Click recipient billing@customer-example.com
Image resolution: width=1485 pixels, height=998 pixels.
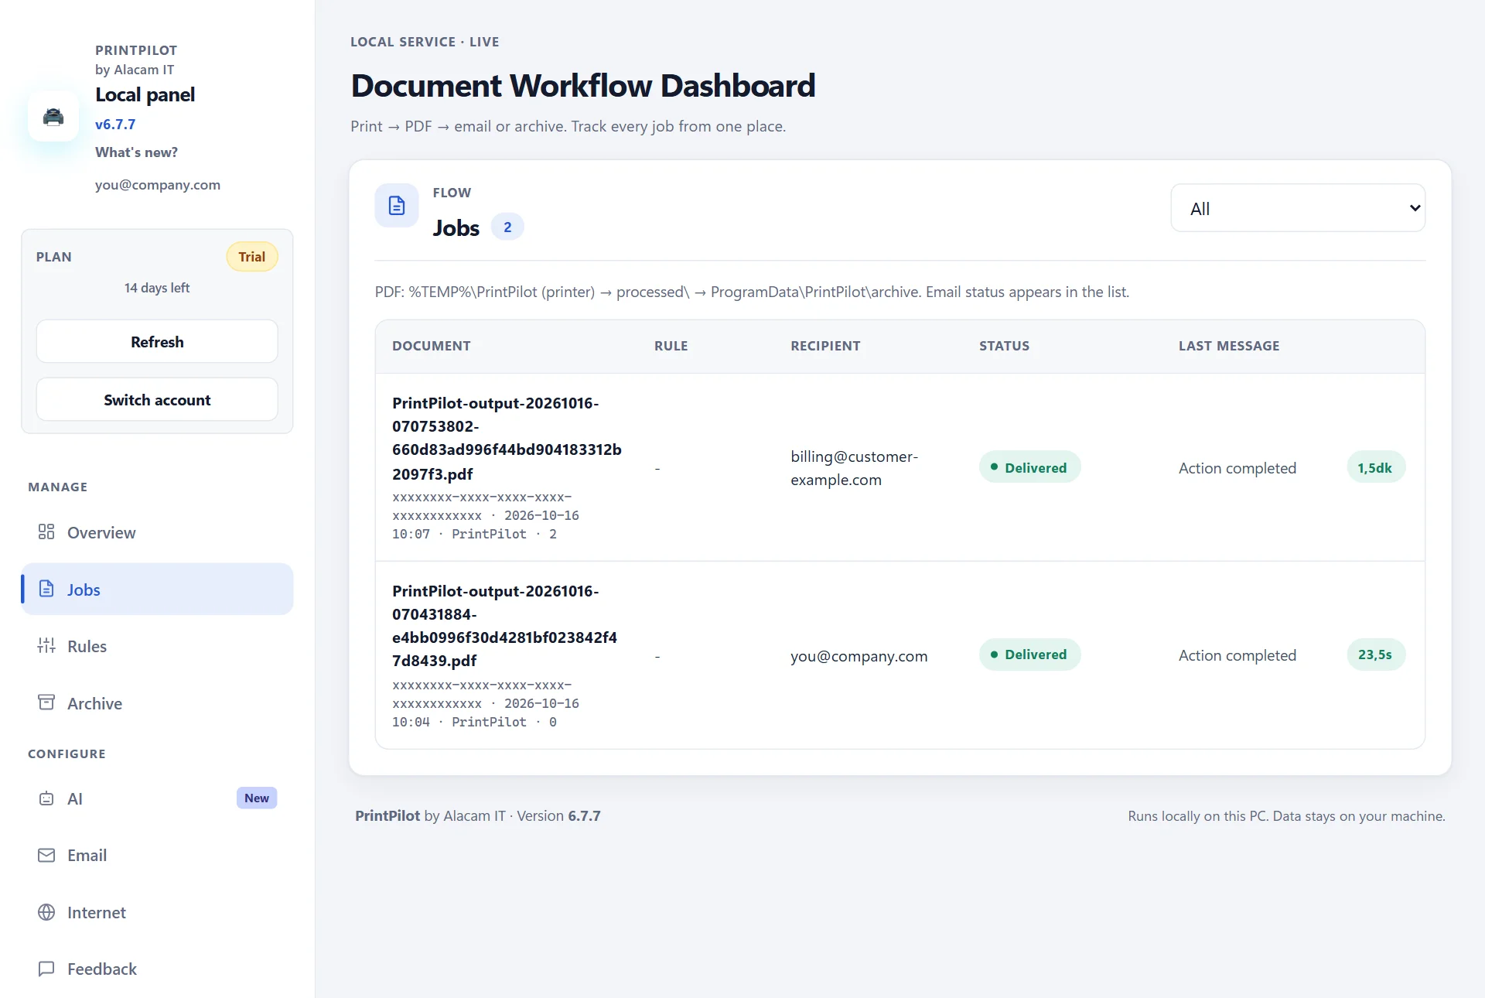(854, 468)
